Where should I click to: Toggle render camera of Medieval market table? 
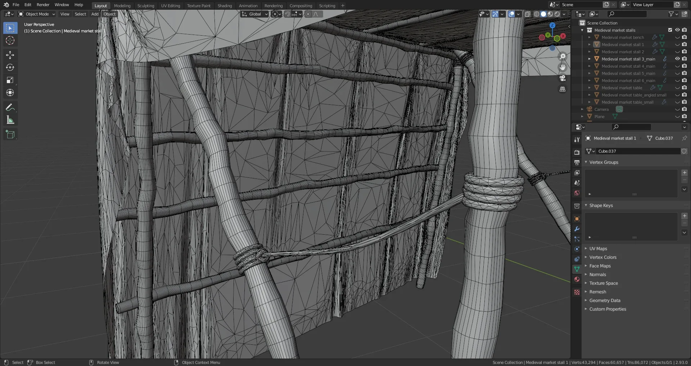point(685,87)
